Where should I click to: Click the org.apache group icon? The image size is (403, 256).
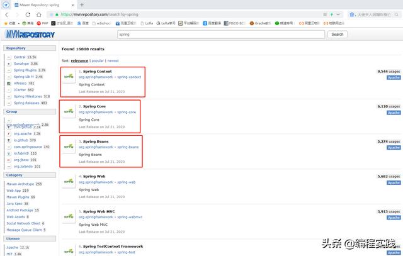point(9,134)
